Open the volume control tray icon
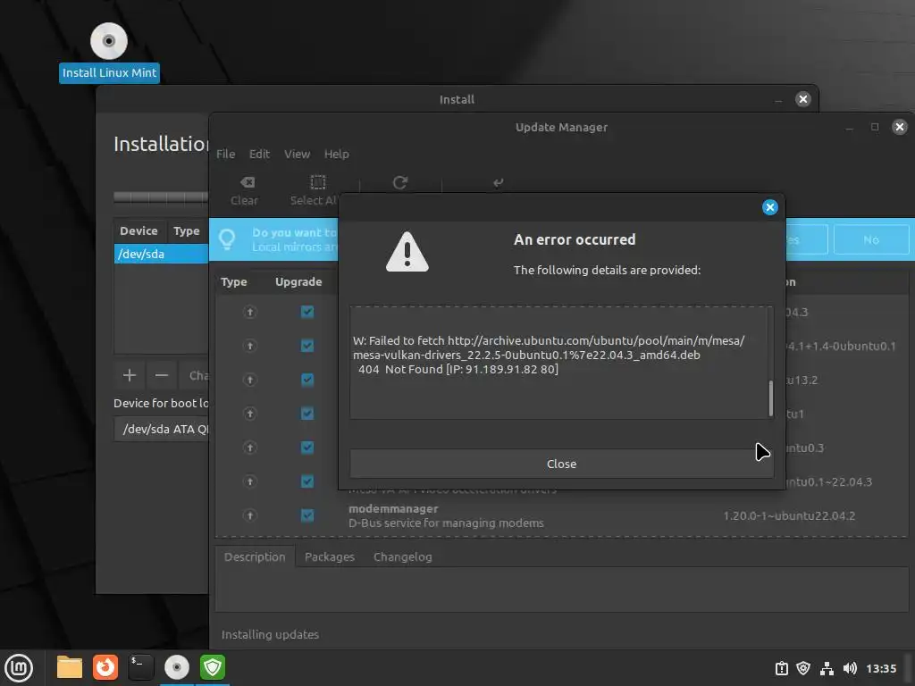Screen dimensions: 915x686 click(x=850, y=668)
